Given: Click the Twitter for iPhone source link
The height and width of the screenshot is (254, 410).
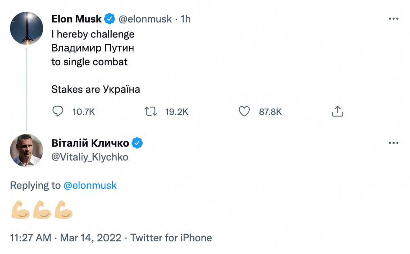Looking at the screenshot, I should 171,238.
